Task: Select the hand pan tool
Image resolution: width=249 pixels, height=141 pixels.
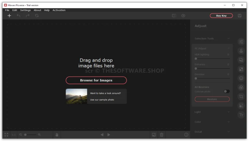Action: click(x=57, y=135)
